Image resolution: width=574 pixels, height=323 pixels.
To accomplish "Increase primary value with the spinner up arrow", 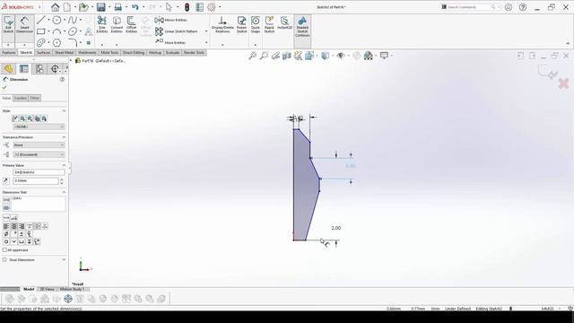I will tap(62, 179).
